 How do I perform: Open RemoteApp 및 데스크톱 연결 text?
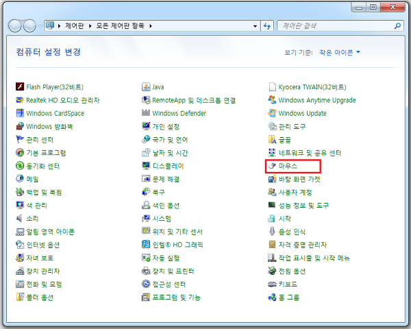[x=195, y=100]
